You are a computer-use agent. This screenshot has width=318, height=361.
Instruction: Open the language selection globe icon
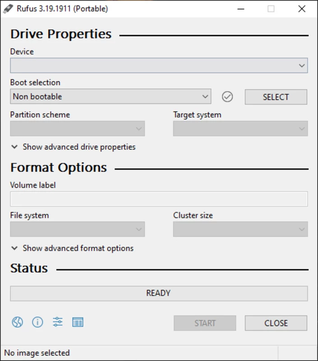coord(18,322)
